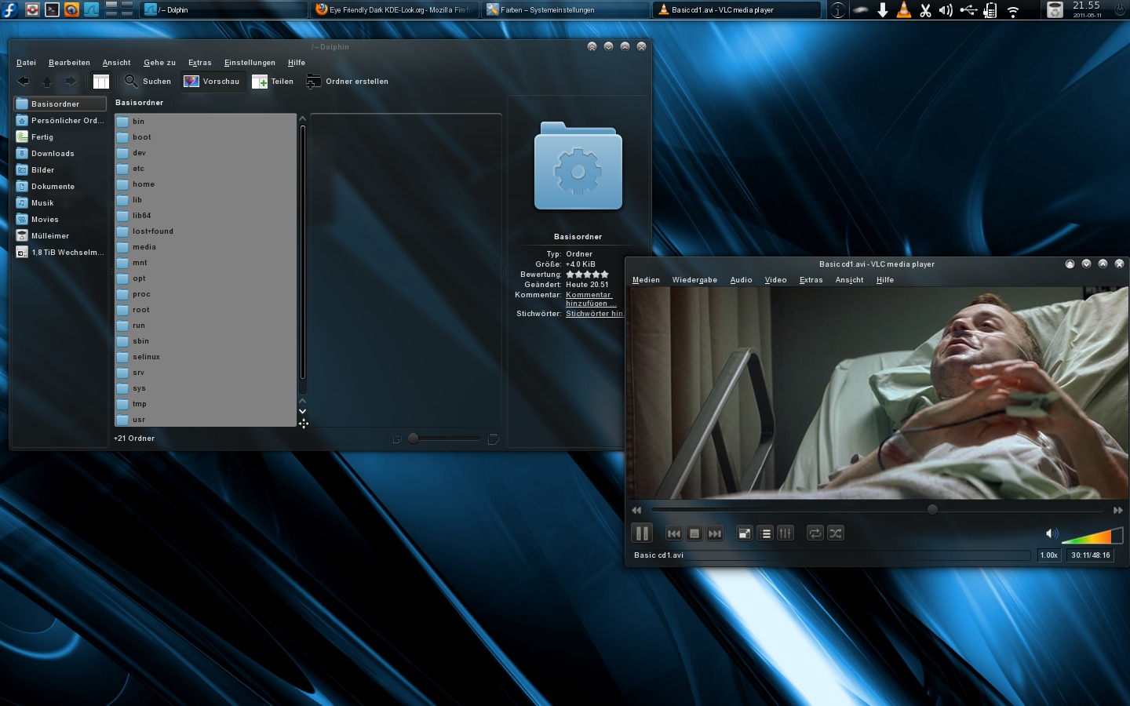Open VLC Extras menu
Image resolution: width=1130 pixels, height=706 pixels.
point(811,280)
